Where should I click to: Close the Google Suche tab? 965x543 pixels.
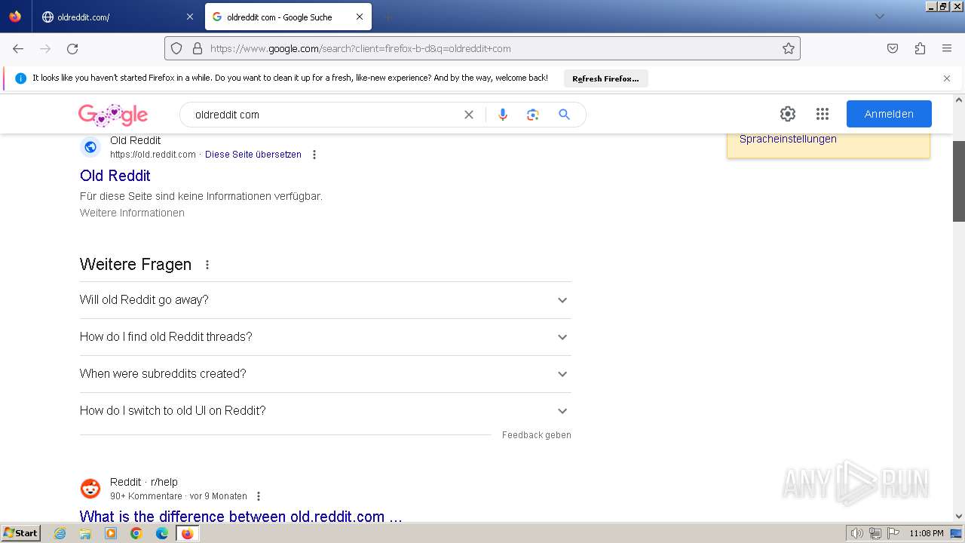360,17
